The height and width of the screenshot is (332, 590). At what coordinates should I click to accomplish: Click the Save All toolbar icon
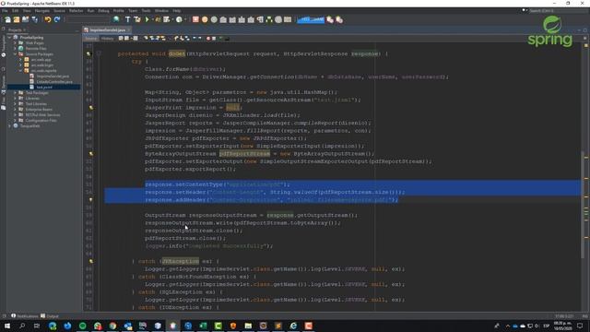(35, 19)
